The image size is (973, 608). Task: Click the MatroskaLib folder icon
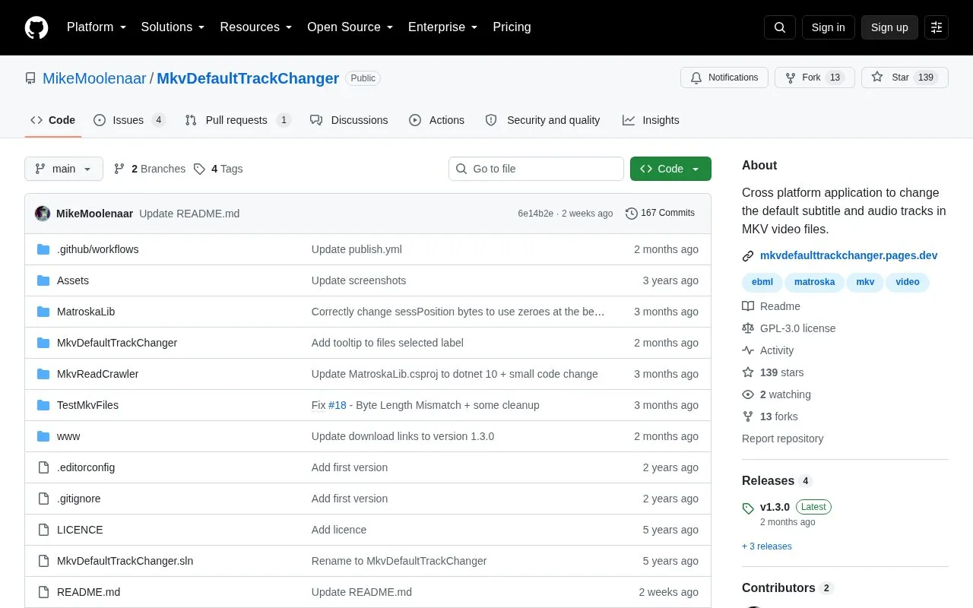coord(43,312)
